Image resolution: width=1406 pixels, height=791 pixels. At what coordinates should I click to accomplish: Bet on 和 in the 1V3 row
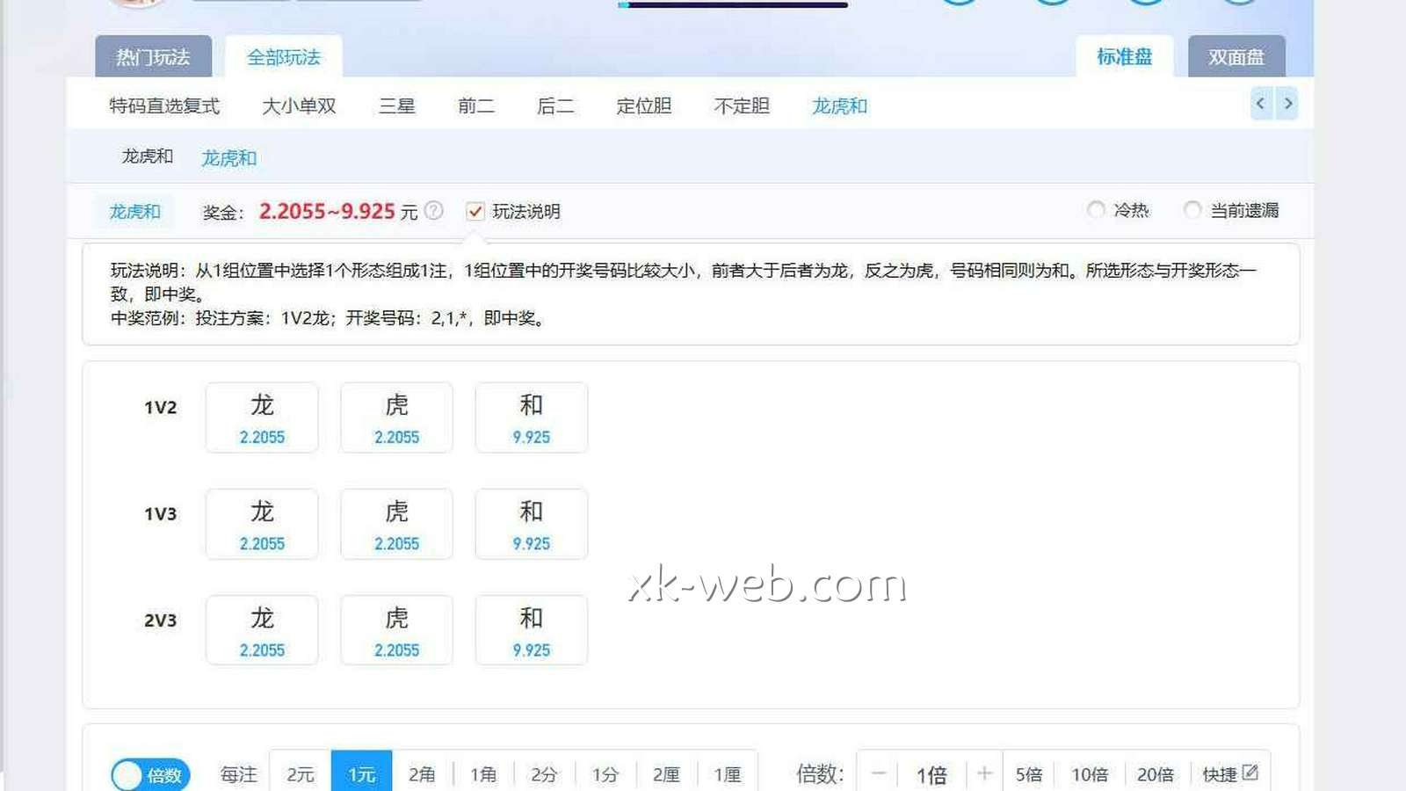pos(532,524)
